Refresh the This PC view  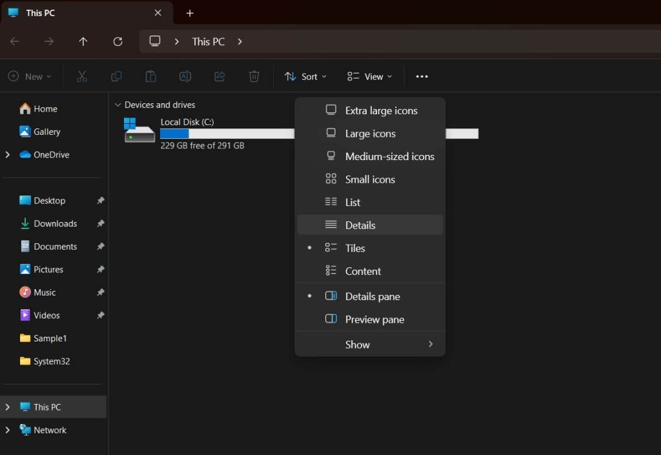point(117,41)
